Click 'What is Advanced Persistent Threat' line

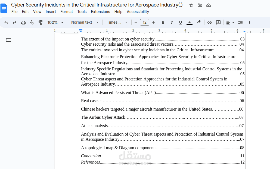[162, 93]
